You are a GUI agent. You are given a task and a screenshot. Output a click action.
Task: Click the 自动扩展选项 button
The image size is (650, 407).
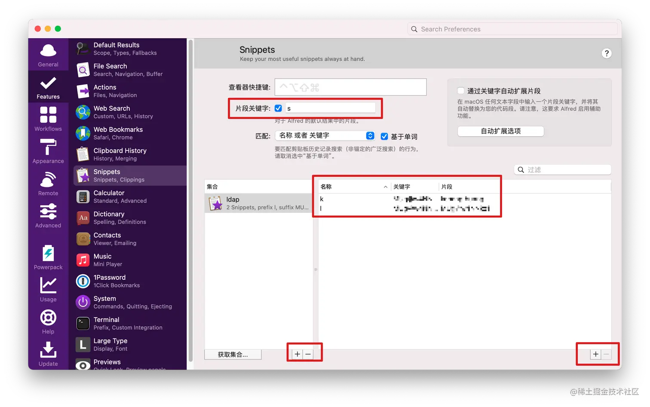click(x=500, y=131)
